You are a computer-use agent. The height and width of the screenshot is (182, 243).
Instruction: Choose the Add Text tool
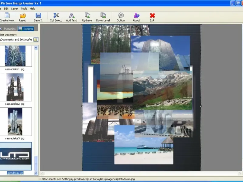(x=71, y=15)
